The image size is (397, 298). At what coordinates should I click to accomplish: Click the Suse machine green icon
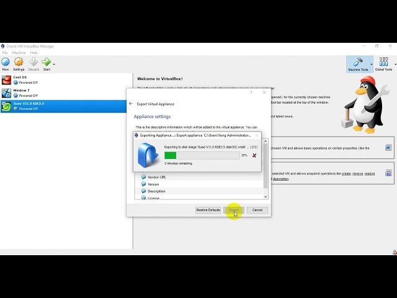(x=6, y=106)
